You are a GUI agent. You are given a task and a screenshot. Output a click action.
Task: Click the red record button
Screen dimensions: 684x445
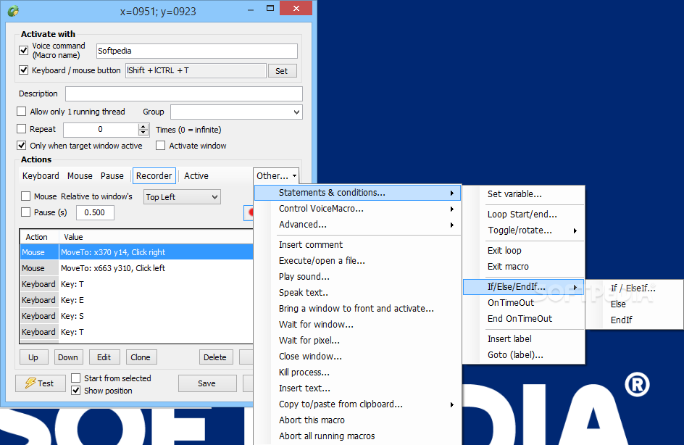249,213
